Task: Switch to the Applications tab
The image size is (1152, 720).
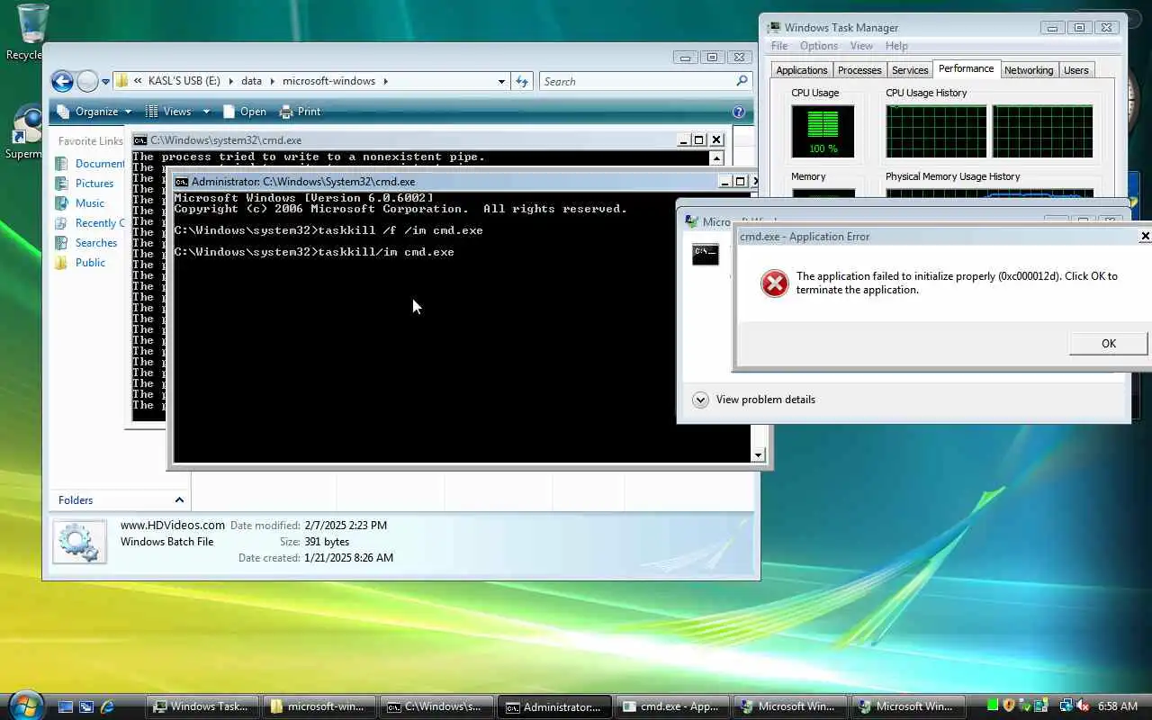Action: click(801, 70)
